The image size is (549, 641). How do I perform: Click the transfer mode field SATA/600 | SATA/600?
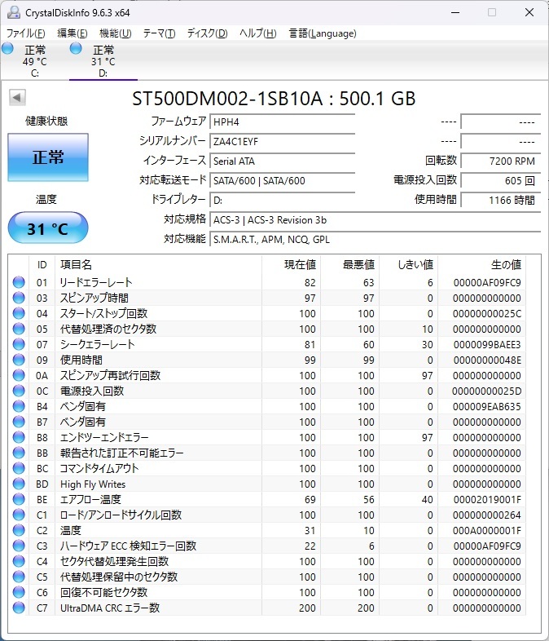point(283,181)
